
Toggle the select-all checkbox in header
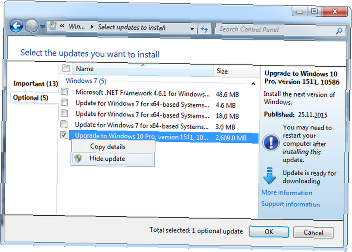(66, 68)
